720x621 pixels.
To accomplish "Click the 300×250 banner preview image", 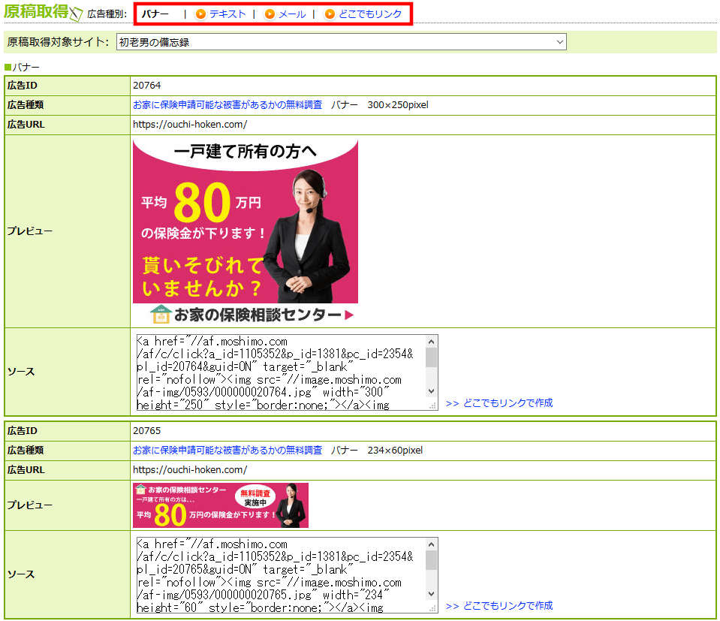I will [x=246, y=231].
